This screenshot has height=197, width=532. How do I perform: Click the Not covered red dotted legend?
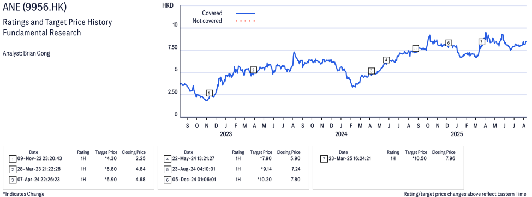(x=246, y=21)
